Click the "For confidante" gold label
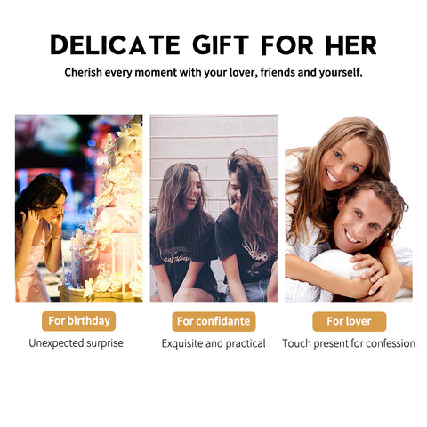The width and height of the screenshot is (427, 427). [213, 321]
